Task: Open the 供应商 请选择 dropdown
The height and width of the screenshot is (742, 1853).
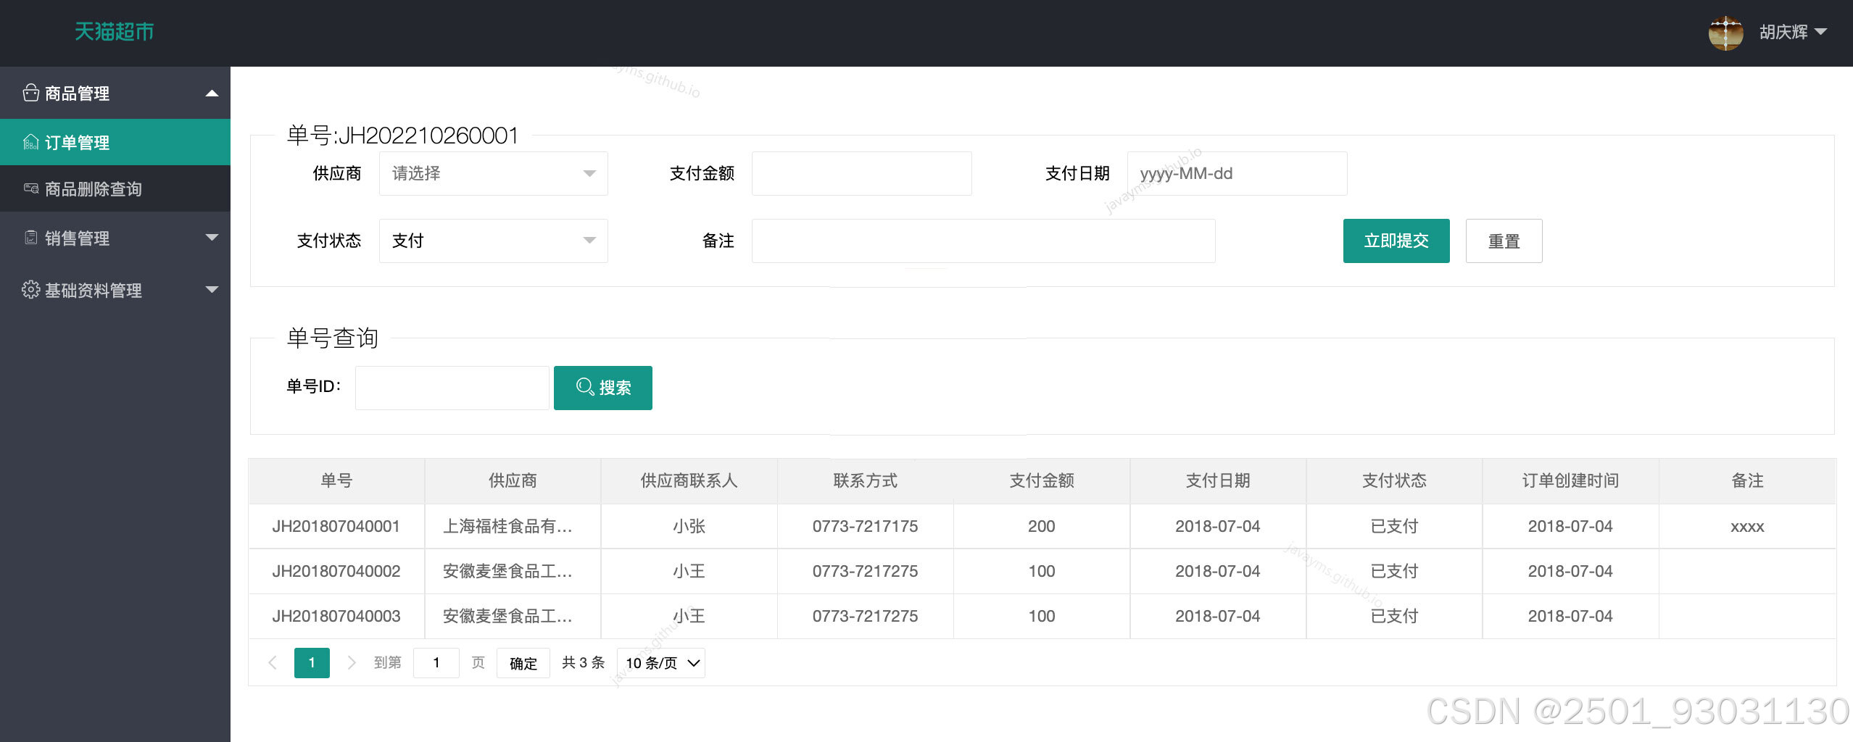Action: pyautogui.click(x=493, y=173)
